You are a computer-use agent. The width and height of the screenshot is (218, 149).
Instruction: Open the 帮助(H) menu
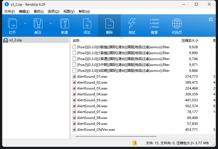(x=84, y=12)
